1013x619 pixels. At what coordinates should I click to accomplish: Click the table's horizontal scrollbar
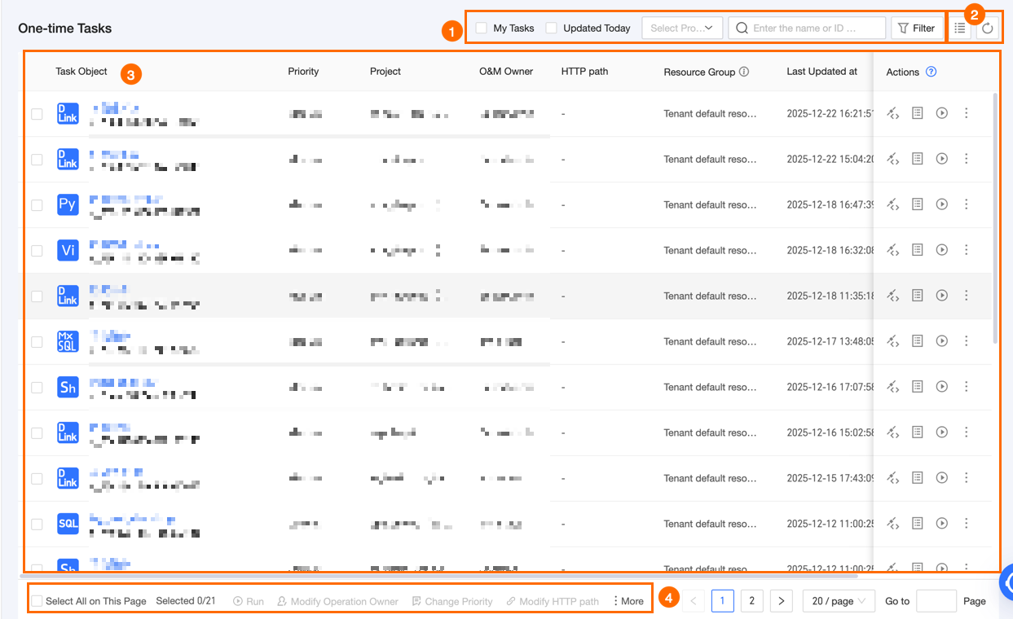440,575
